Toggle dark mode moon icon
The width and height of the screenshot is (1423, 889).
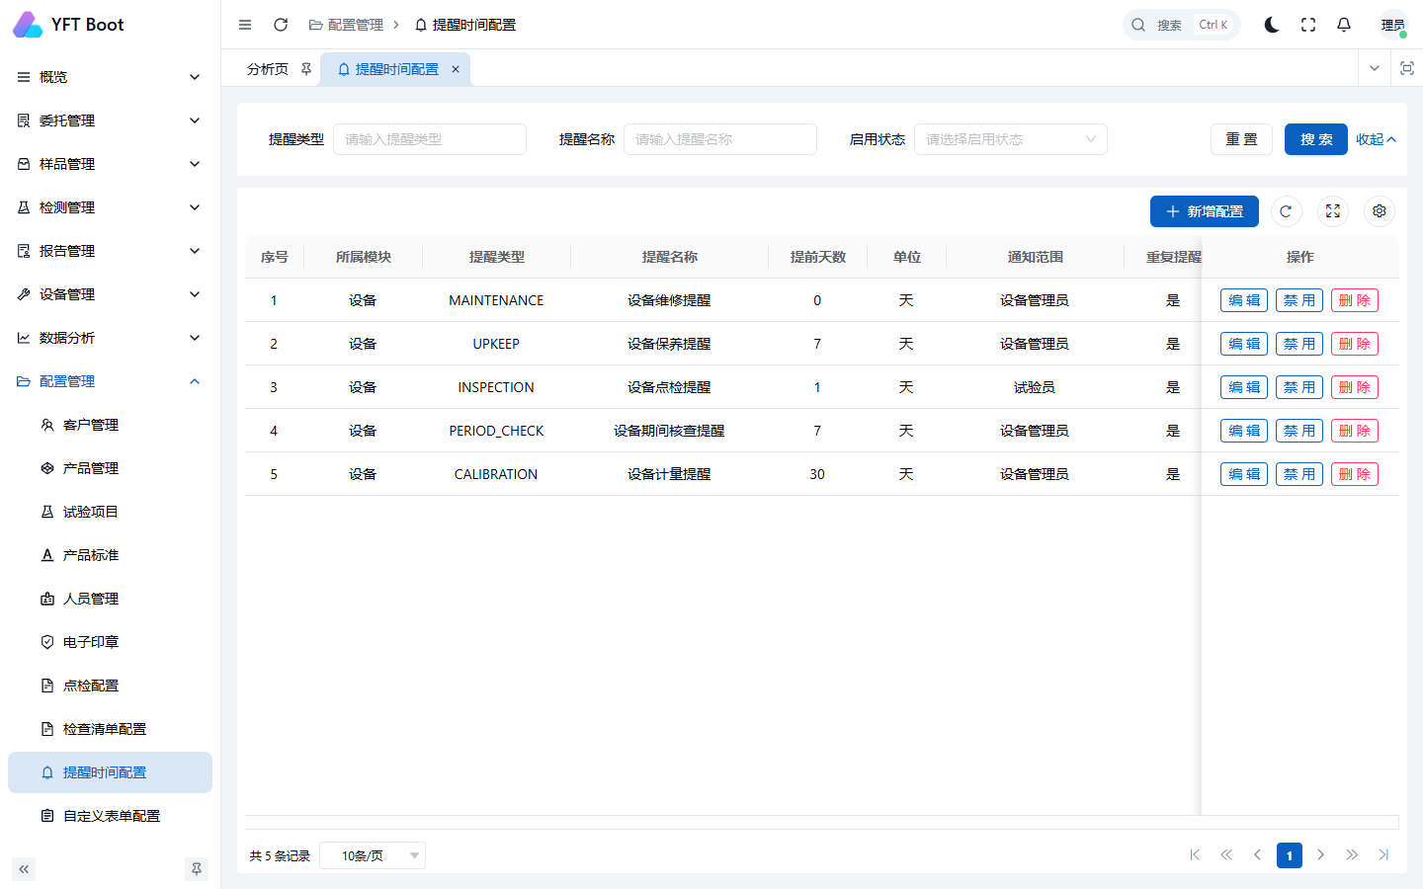pyautogui.click(x=1272, y=25)
